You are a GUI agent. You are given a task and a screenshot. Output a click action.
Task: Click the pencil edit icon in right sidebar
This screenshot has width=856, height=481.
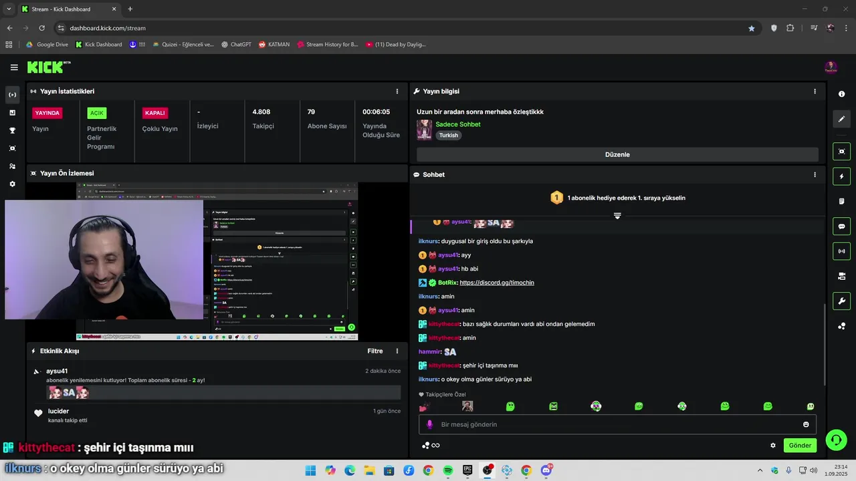(x=841, y=119)
